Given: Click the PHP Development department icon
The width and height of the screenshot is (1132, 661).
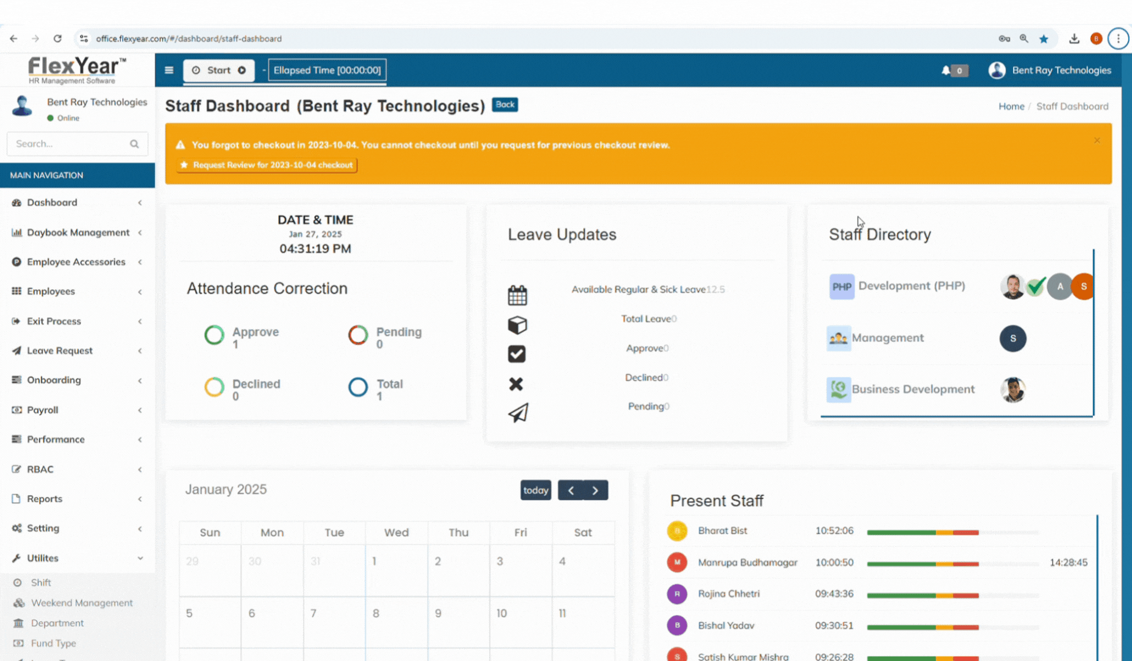Looking at the screenshot, I should 841,287.
